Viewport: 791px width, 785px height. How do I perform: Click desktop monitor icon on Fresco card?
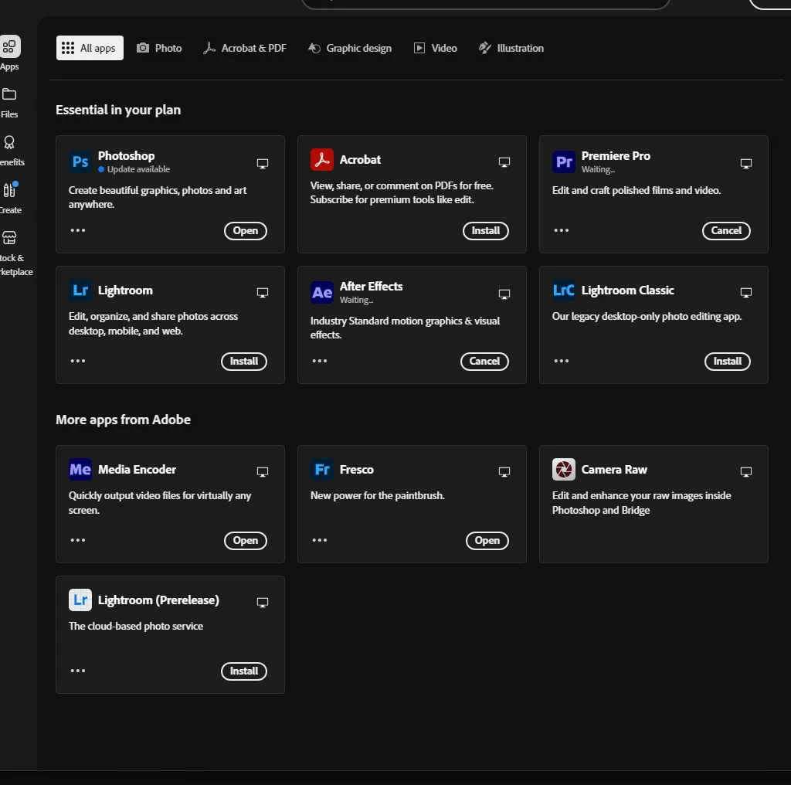pyautogui.click(x=504, y=472)
